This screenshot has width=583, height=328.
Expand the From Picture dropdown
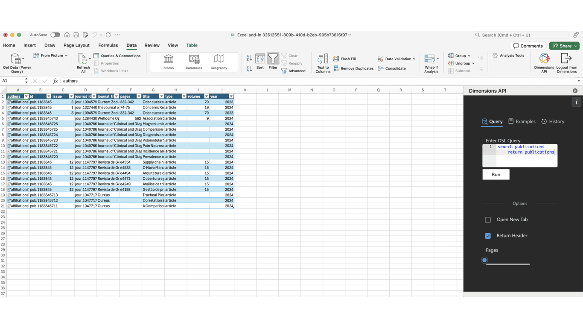(66, 56)
